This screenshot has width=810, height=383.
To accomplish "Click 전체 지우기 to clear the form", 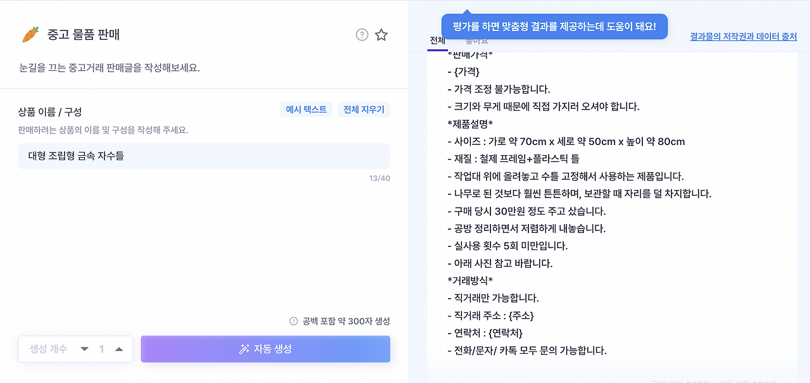I will click(x=364, y=110).
